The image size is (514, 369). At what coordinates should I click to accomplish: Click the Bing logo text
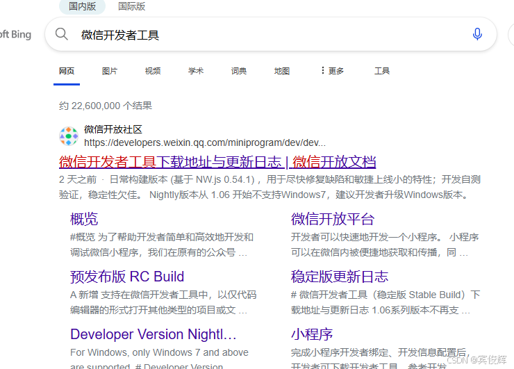(x=15, y=34)
